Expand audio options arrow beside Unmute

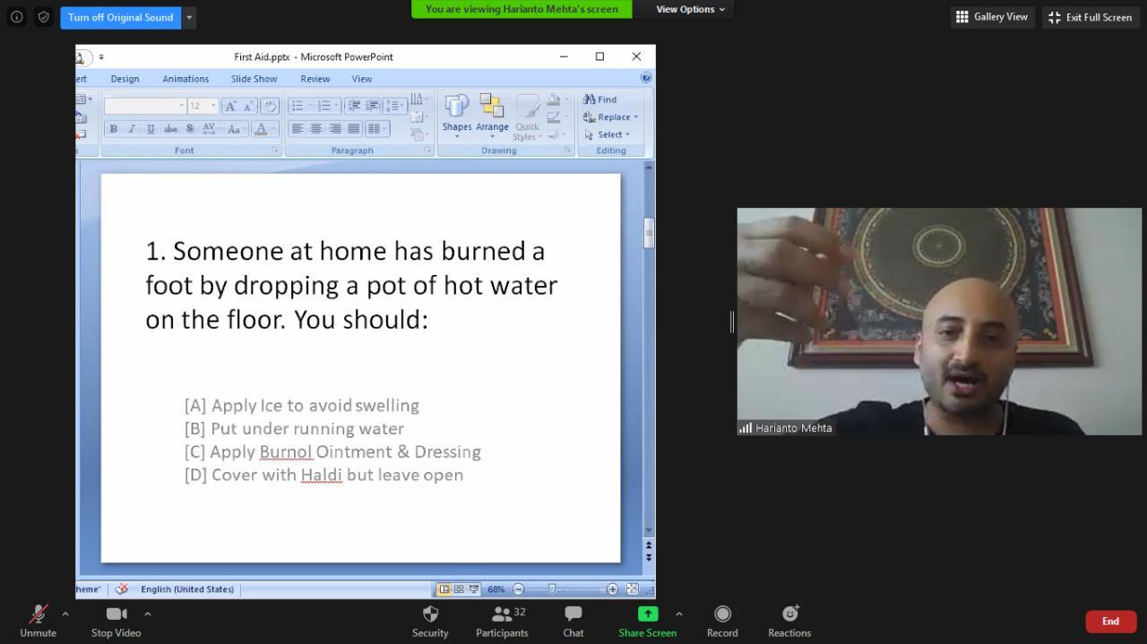tap(65, 614)
